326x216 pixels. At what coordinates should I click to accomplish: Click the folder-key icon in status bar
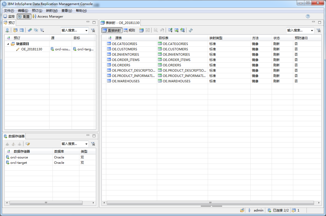coord(242,210)
